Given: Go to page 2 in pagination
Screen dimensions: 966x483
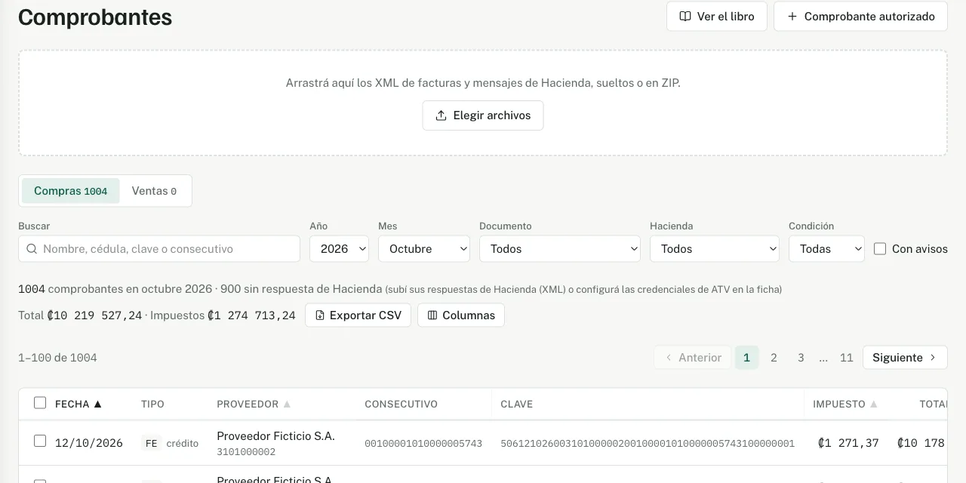Looking at the screenshot, I should click(774, 358).
